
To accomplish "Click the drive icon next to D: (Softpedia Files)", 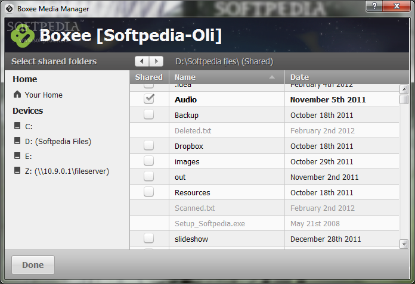I will (17, 141).
